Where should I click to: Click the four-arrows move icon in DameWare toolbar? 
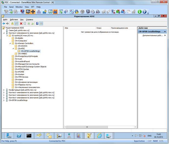(x=33, y=12)
